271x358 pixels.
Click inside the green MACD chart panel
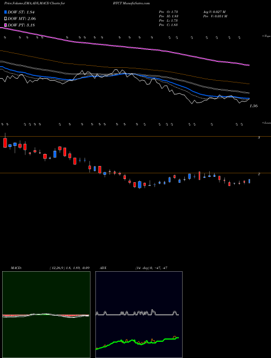tap(46, 315)
